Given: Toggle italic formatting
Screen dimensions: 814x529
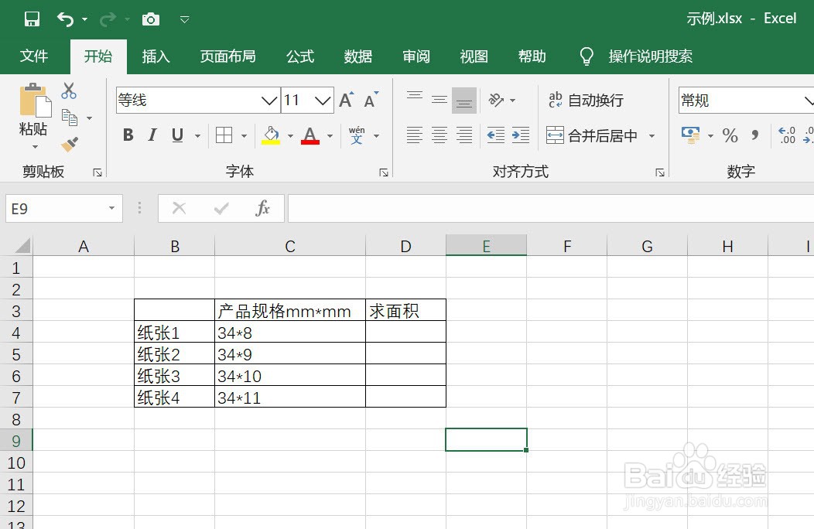Looking at the screenshot, I should 152,135.
